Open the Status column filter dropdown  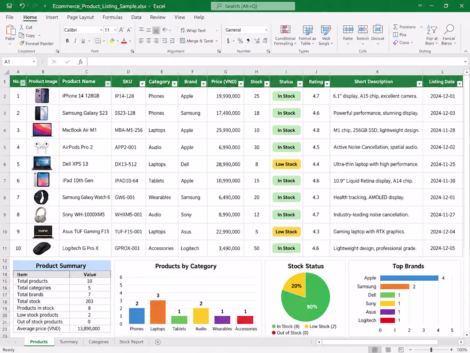click(300, 84)
